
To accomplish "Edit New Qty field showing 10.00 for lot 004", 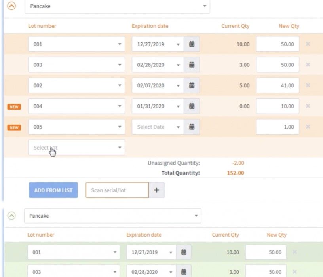I will pos(277,106).
